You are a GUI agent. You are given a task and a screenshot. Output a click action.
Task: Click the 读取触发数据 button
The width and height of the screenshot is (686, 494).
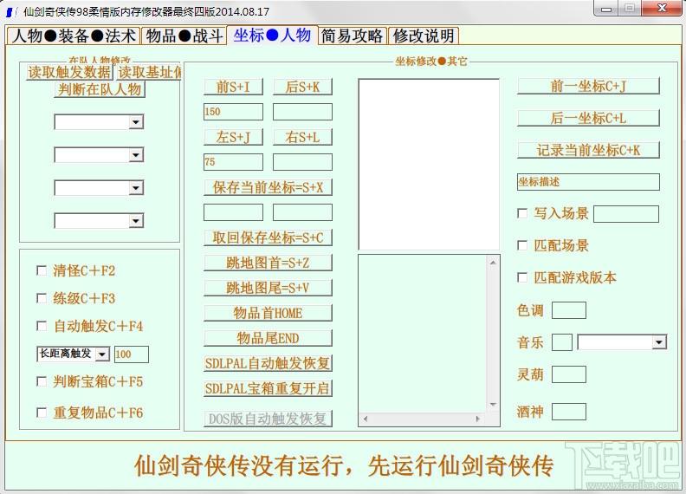click(69, 72)
